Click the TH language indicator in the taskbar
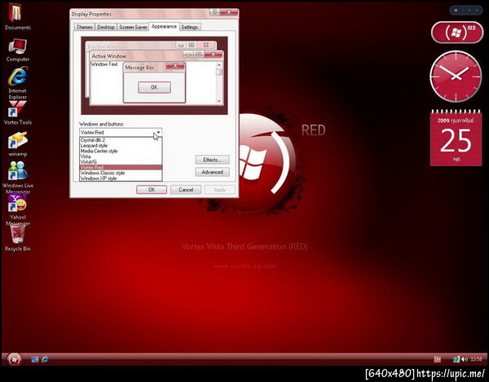 tap(437, 359)
